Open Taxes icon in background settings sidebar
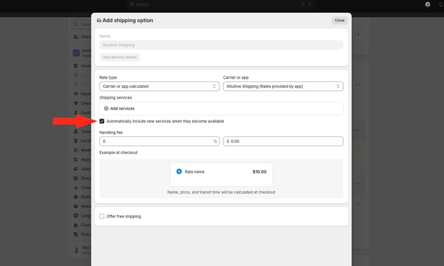 point(76,132)
